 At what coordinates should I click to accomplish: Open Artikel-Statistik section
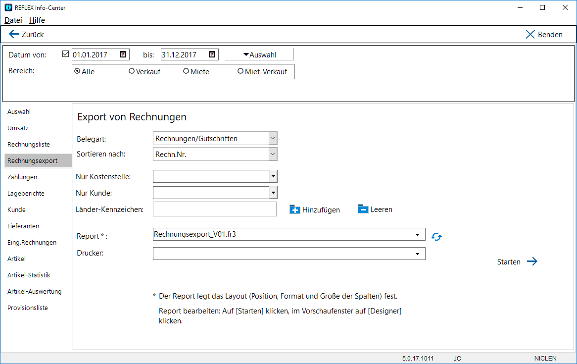[29, 275]
